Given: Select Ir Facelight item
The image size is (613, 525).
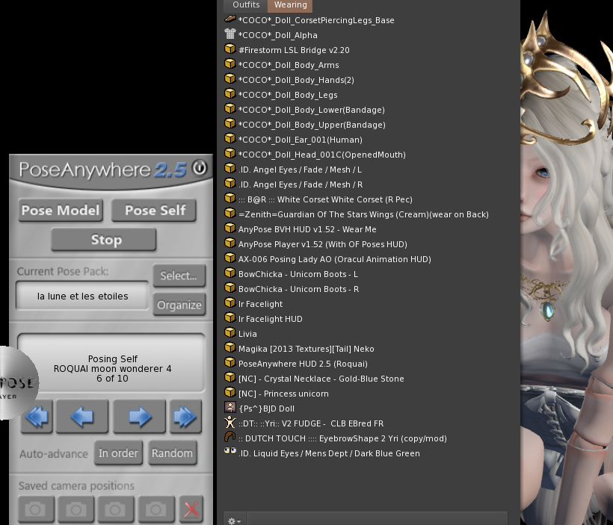Looking at the screenshot, I should [x=260, y=304].
